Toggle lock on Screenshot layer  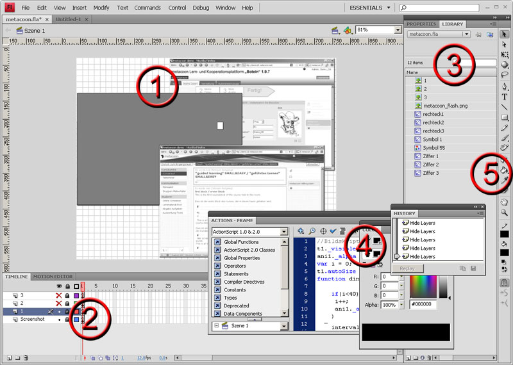67,318
